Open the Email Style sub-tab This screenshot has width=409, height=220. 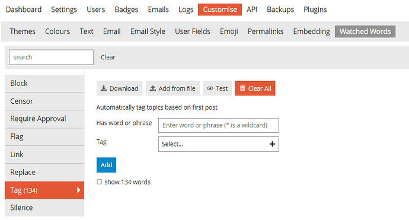[x=148, y=31]
